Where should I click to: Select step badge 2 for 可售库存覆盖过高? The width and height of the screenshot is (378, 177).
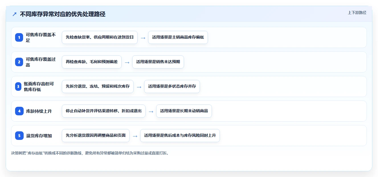[x=19, y=62]
